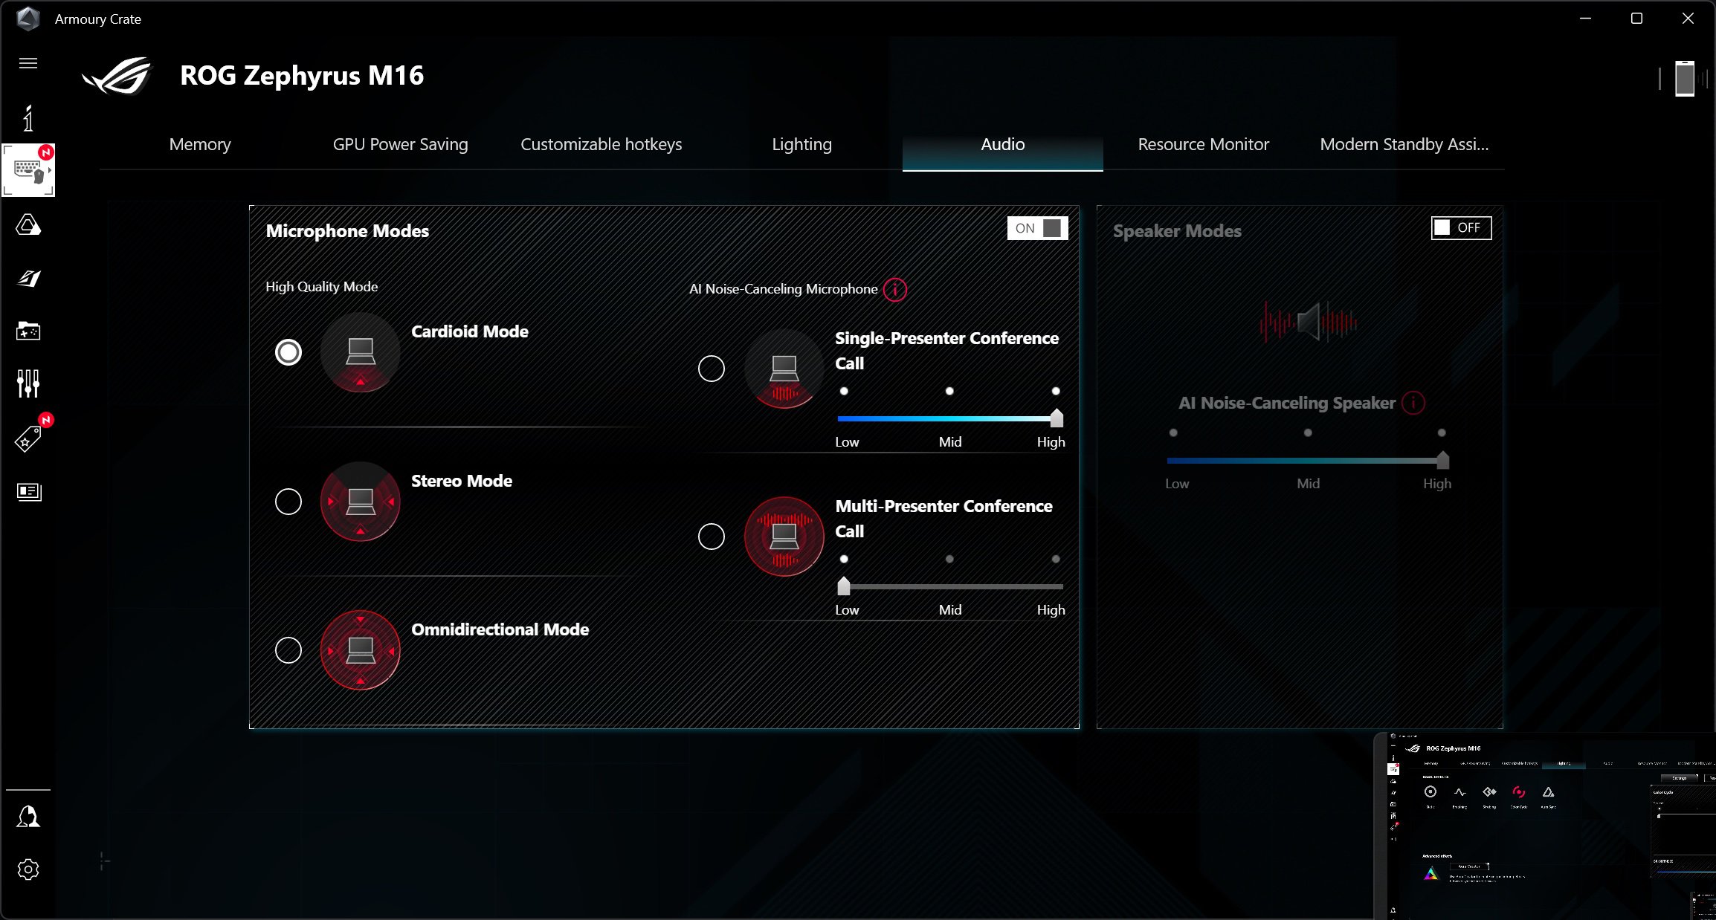Screen dimensions: 1716x920
Task: Toggle Microphone Modes ON/OFF switch
Action: tap(1035, 228)
